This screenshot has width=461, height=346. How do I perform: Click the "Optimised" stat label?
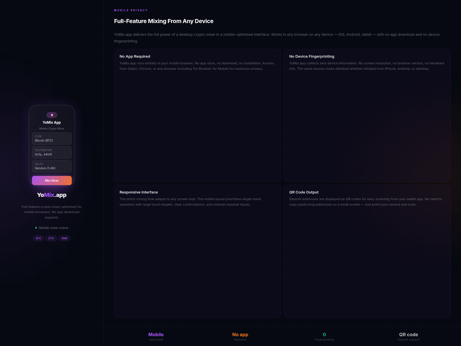(x=156, y=340)
